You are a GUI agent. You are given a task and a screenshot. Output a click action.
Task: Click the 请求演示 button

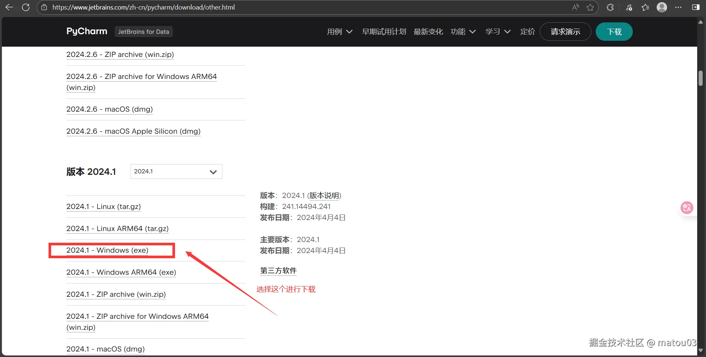click(565, 32)
